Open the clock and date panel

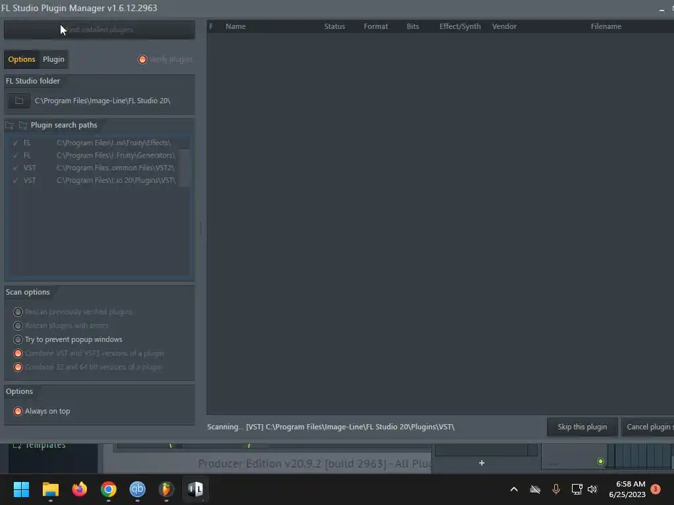point(627,489)
